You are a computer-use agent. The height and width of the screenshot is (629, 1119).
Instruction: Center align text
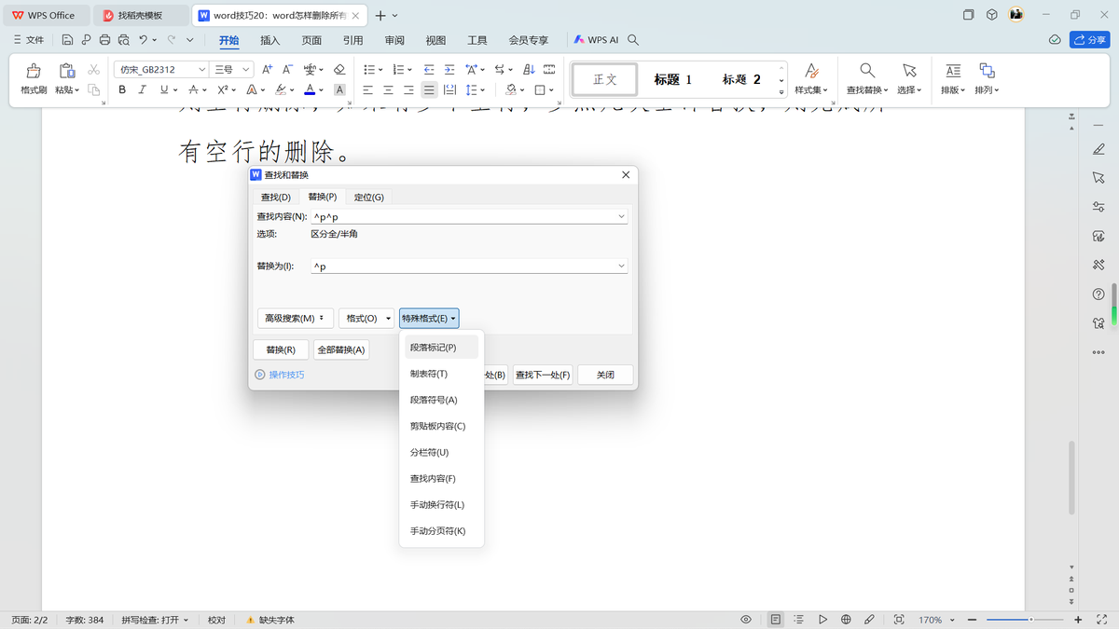point(388,90)
